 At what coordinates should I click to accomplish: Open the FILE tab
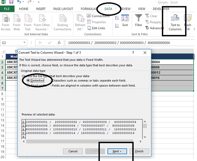click(7, 9)
